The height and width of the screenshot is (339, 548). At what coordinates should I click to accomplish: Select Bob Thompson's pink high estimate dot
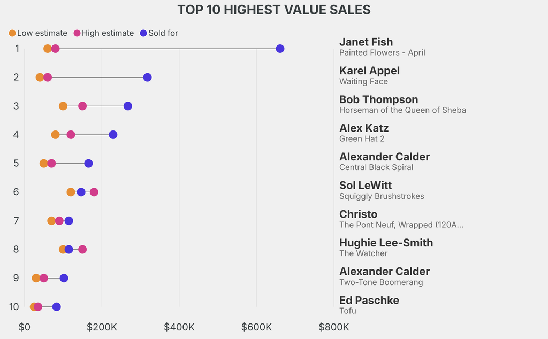82,106
